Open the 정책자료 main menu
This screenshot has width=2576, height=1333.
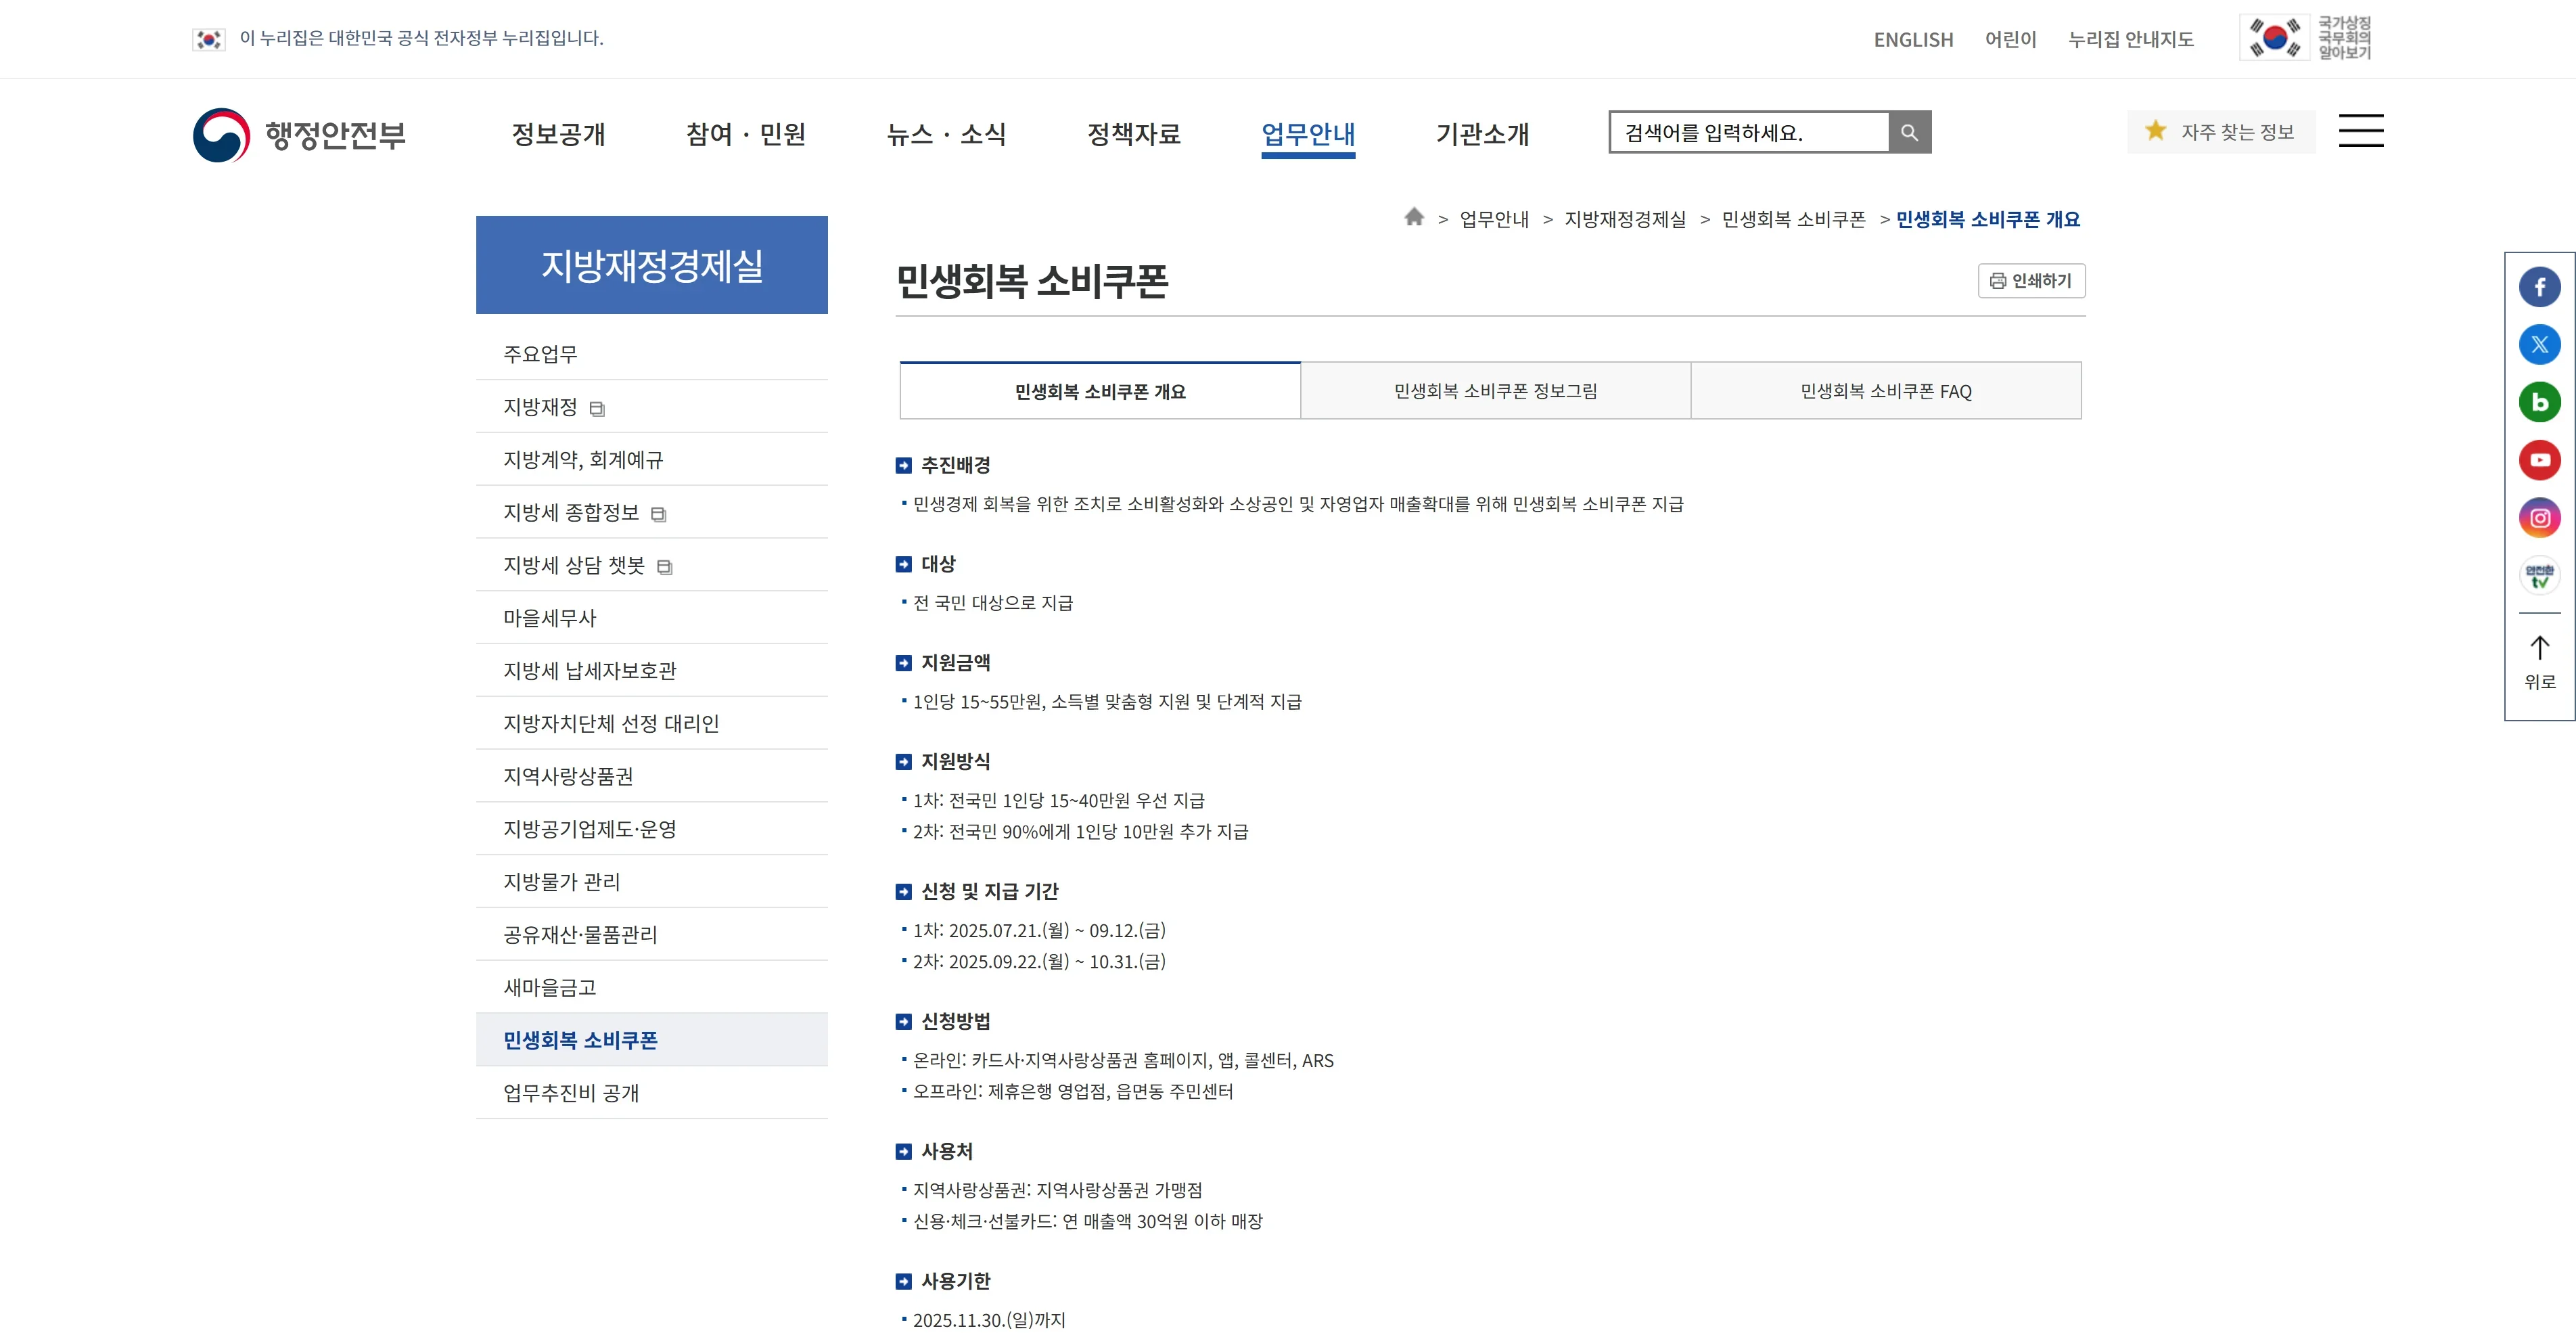coord(1133,134)
